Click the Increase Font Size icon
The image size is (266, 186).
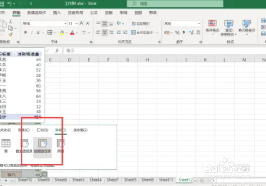coord(82,23)
